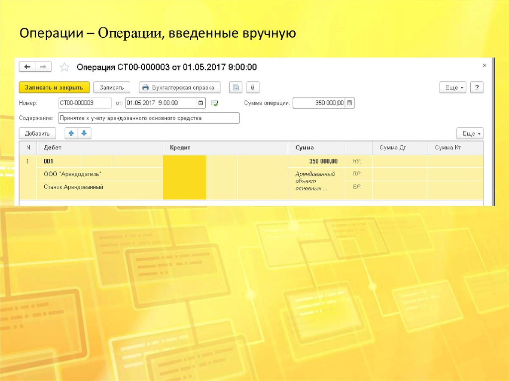Expand the Еще menu above table
Viewport: 509px width, 381px height.
[470, 134]
